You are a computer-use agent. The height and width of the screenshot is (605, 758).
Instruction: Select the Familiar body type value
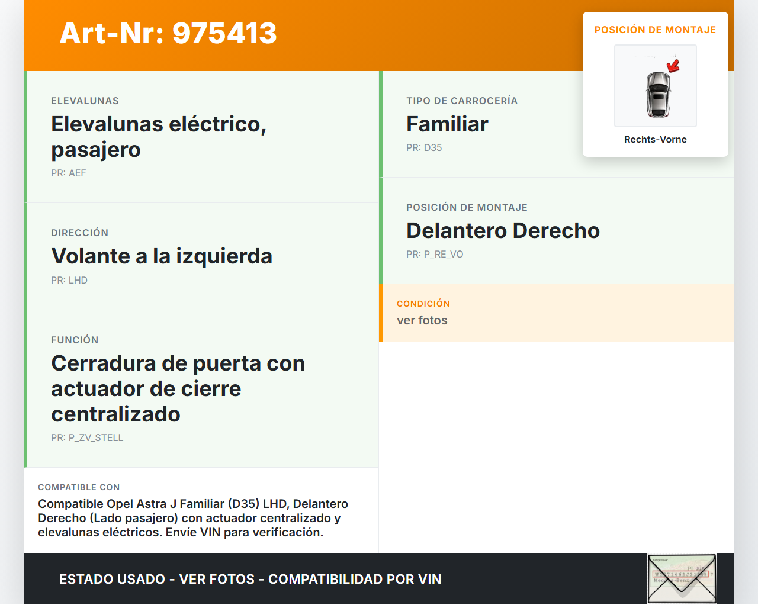(x=447, y=124)
